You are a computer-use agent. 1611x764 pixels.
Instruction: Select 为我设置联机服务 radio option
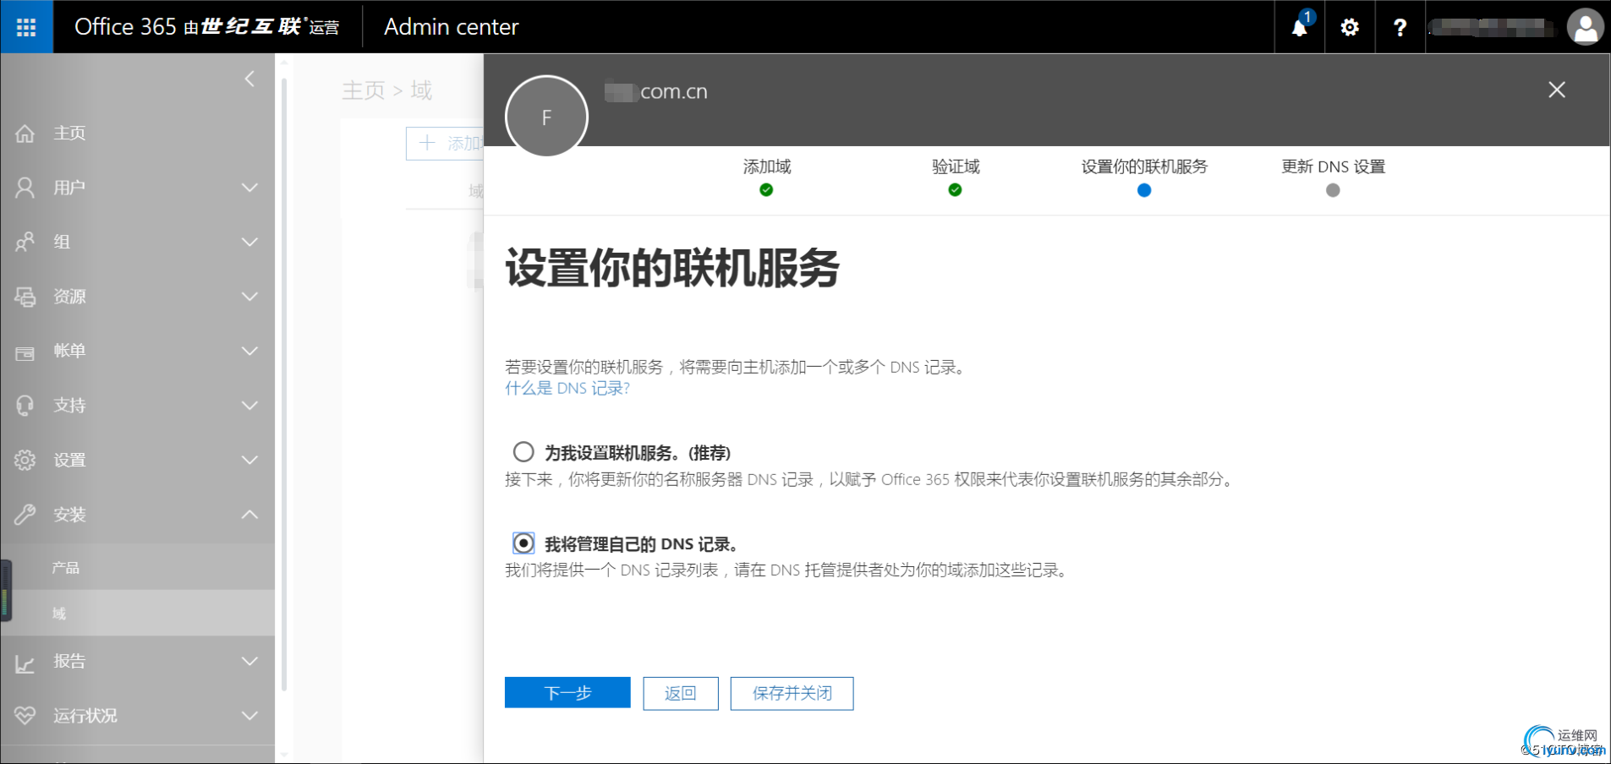click(x=523, y=452)
